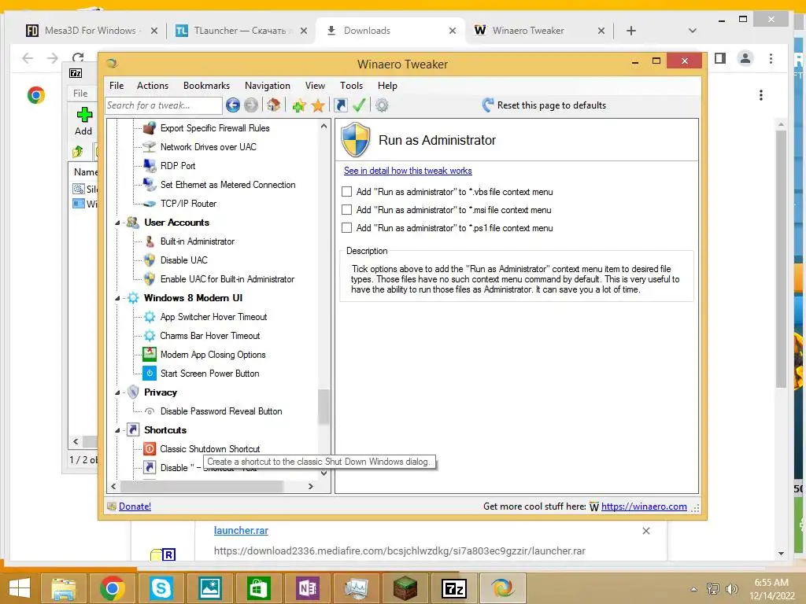806x604 pixels.
Task: Click Reset this page to defaults
Action: click(552, 105)
